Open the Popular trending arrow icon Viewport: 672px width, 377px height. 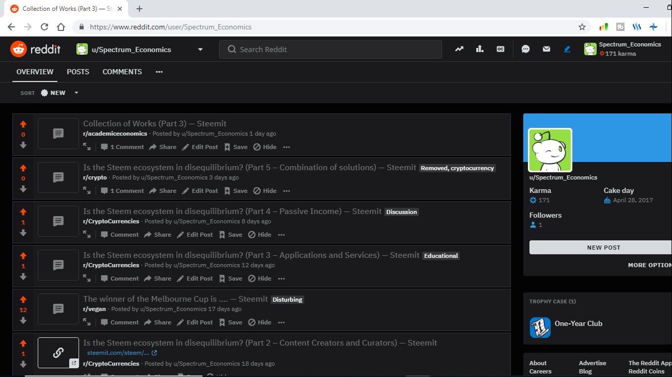459,49
